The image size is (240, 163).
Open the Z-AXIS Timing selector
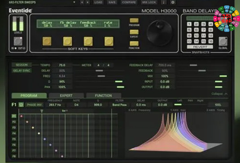coord(215,110)
